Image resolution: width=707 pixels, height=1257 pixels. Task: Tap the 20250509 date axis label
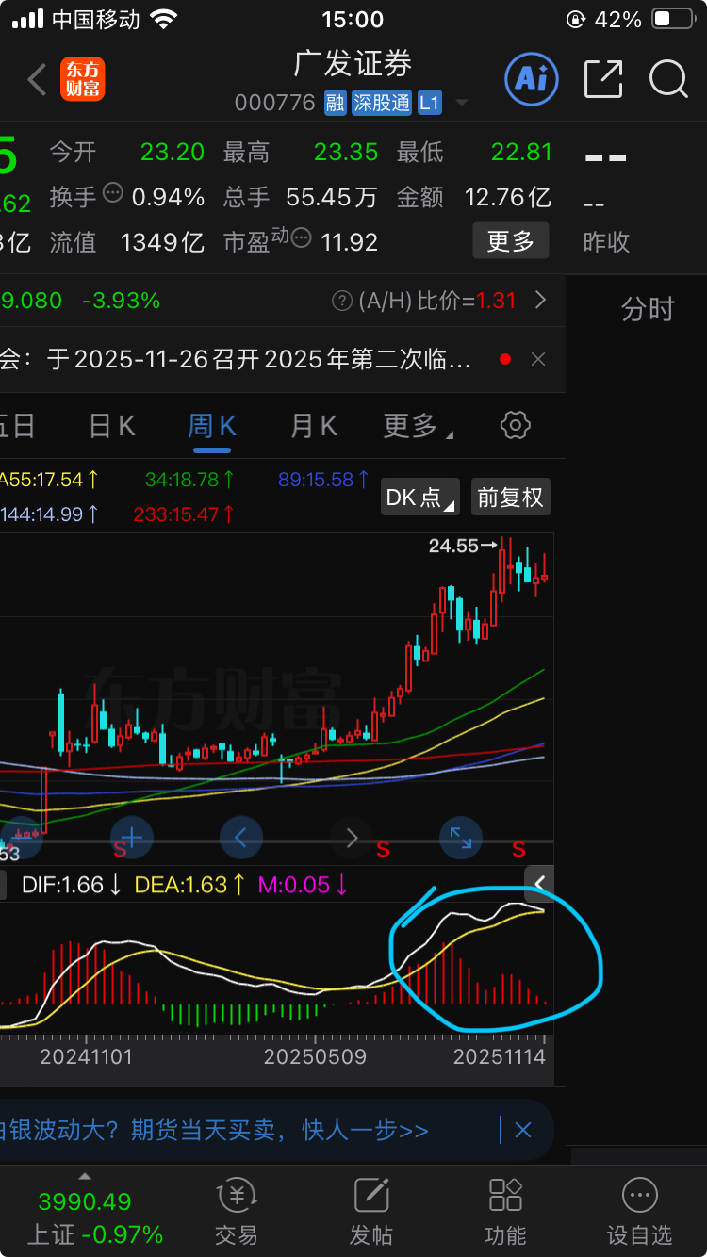click(315, 1056)
